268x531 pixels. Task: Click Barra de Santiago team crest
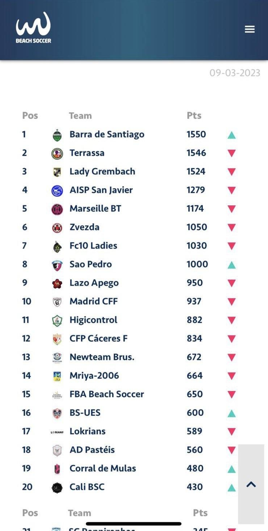coord(57,135)
